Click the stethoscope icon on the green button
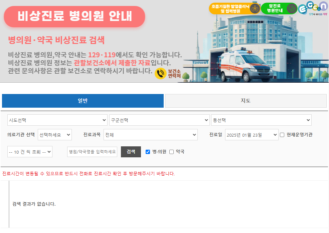 (292, 8)
